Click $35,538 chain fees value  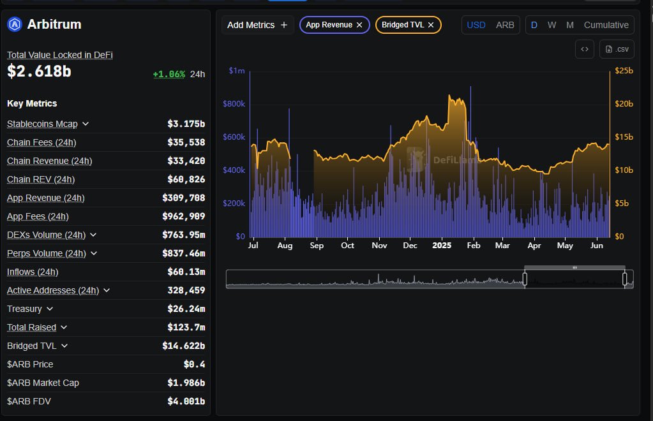pos(186,143)
